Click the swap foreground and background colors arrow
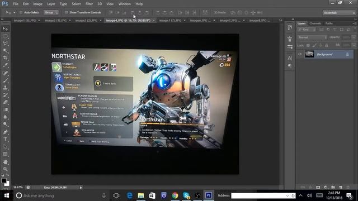 click(7, 175)
